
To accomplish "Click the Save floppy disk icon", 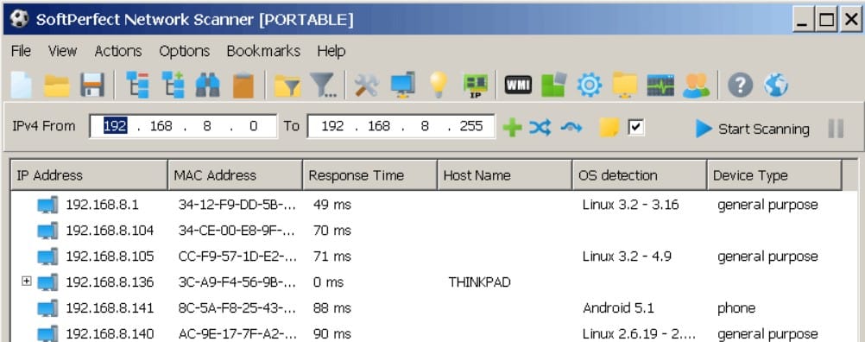I will point(92,85).
